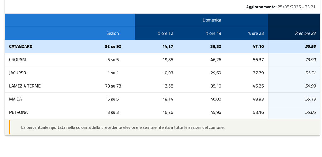Click Lamezia Terme's 78 su 78 sections

(x=113, y=86)
